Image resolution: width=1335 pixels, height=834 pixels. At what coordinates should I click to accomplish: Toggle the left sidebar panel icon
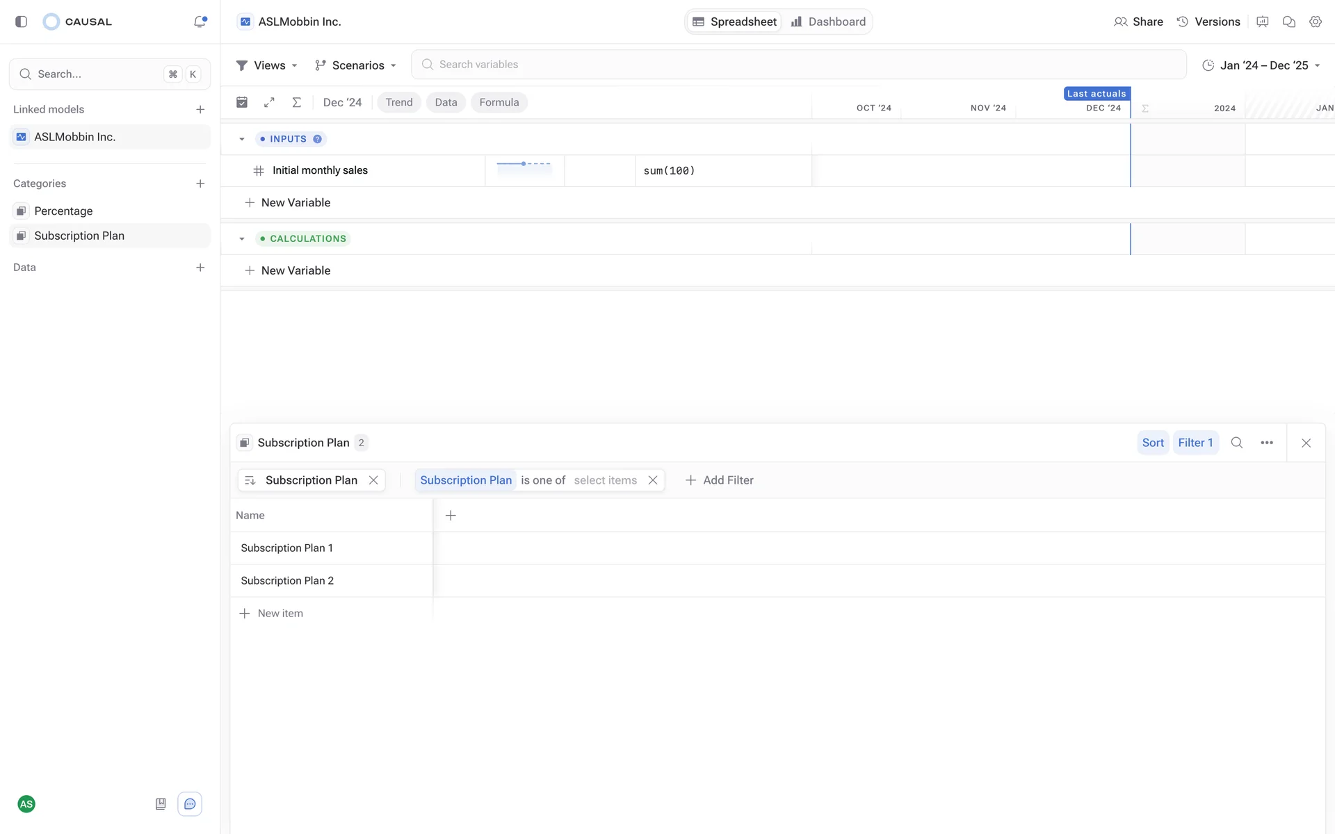pos(21,22)
